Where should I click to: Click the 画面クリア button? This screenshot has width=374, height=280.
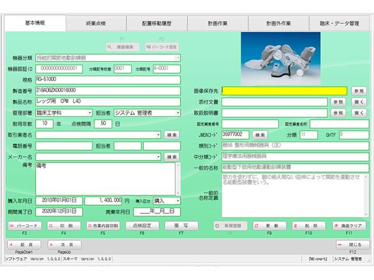point(349,226)
